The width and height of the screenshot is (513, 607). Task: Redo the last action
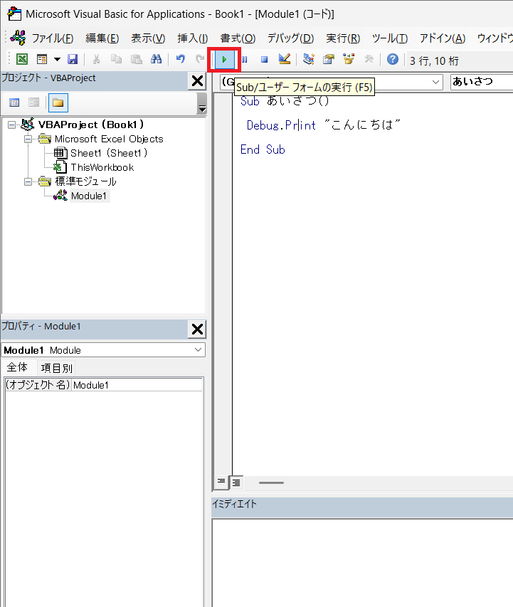tap(200, 59)
